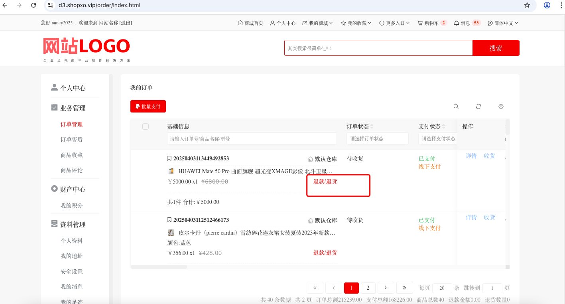Viewport: 565px width, 304px height.
Task: Go to the first page of orders
Action: pos(315,288)
